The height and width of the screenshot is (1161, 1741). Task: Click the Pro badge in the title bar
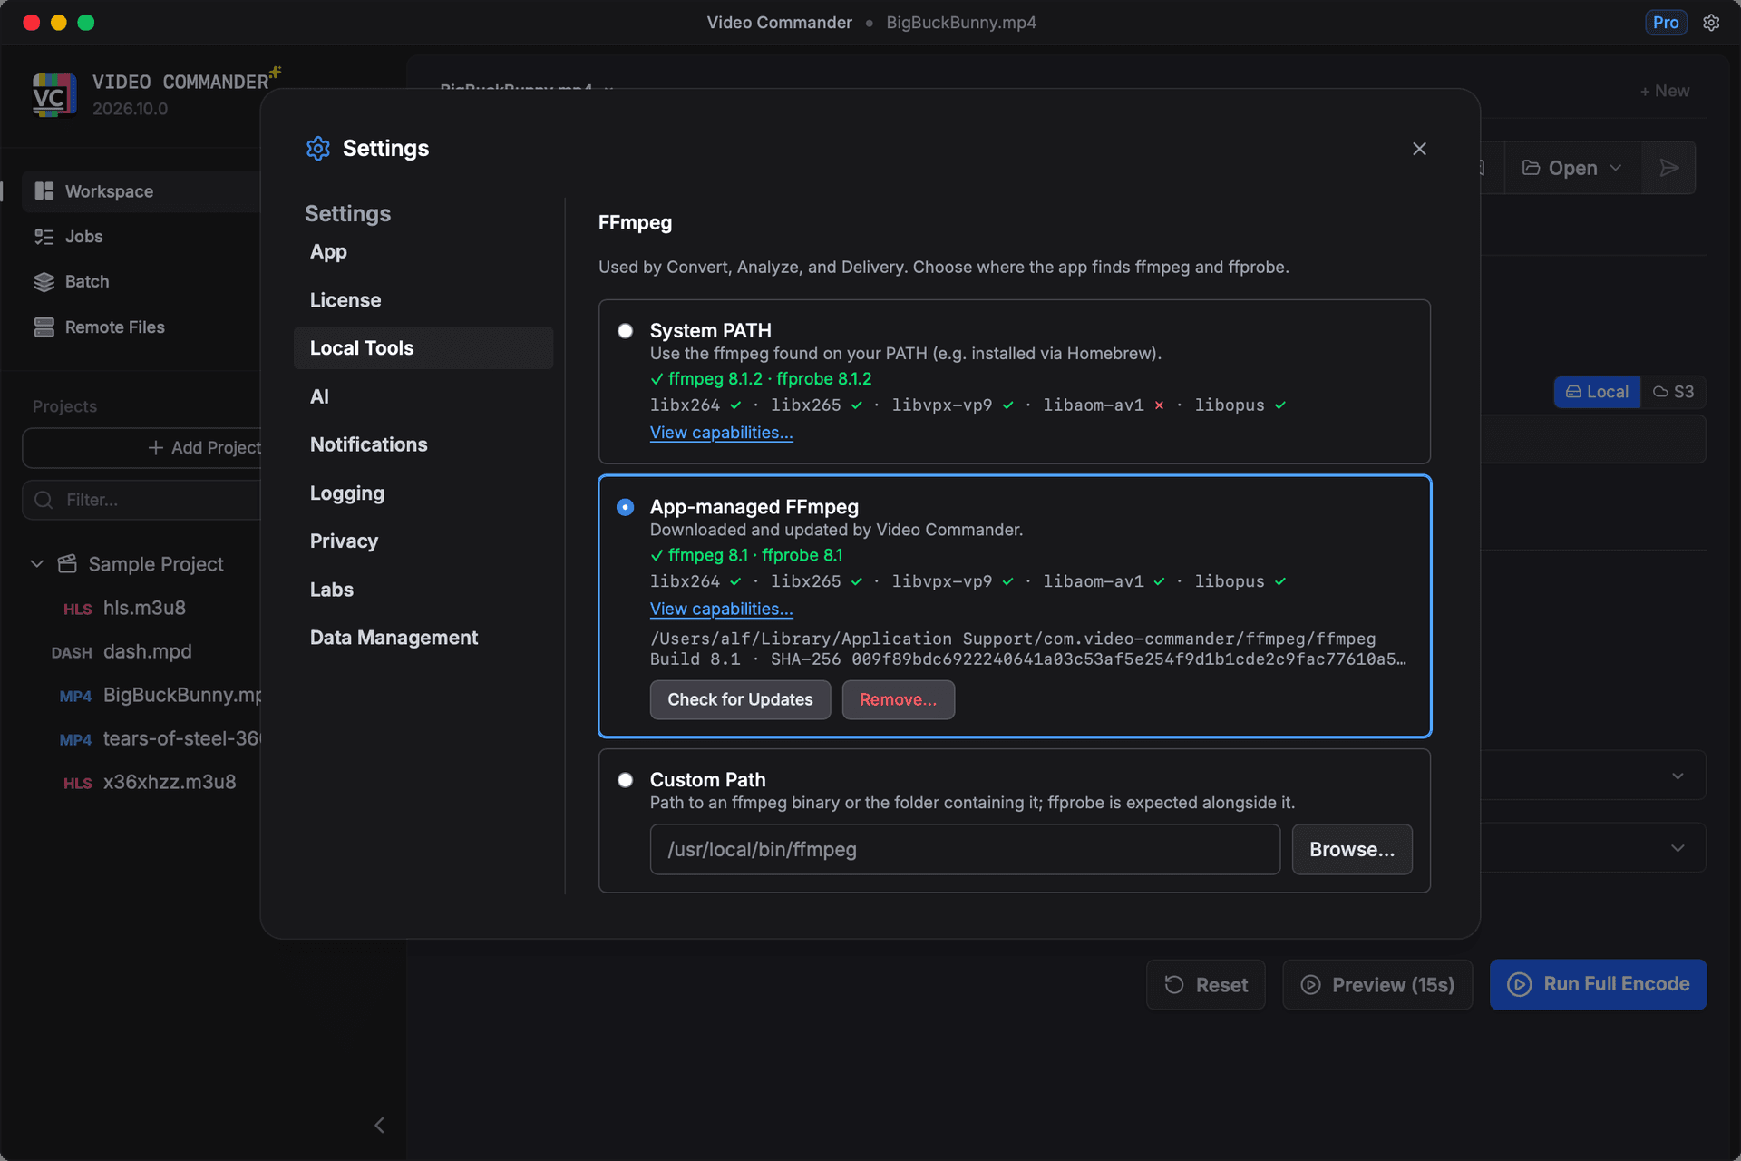(x=1666, y=23)
